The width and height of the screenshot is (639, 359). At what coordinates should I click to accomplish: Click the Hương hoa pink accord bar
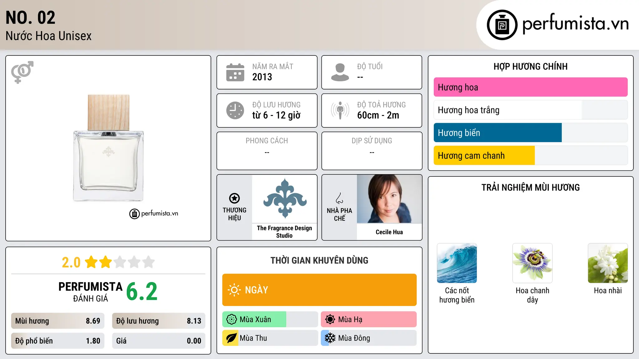[530, 87]
